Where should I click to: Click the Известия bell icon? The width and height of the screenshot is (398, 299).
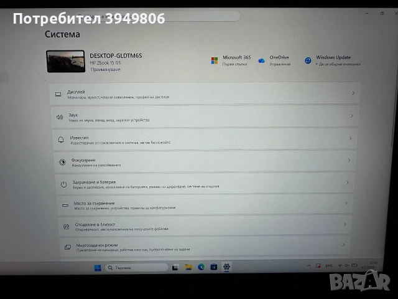tap(61, 140)
